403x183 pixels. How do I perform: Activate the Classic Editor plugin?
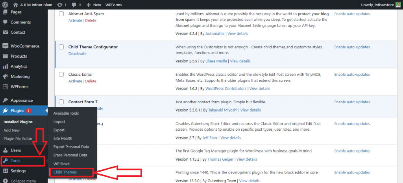75,81
